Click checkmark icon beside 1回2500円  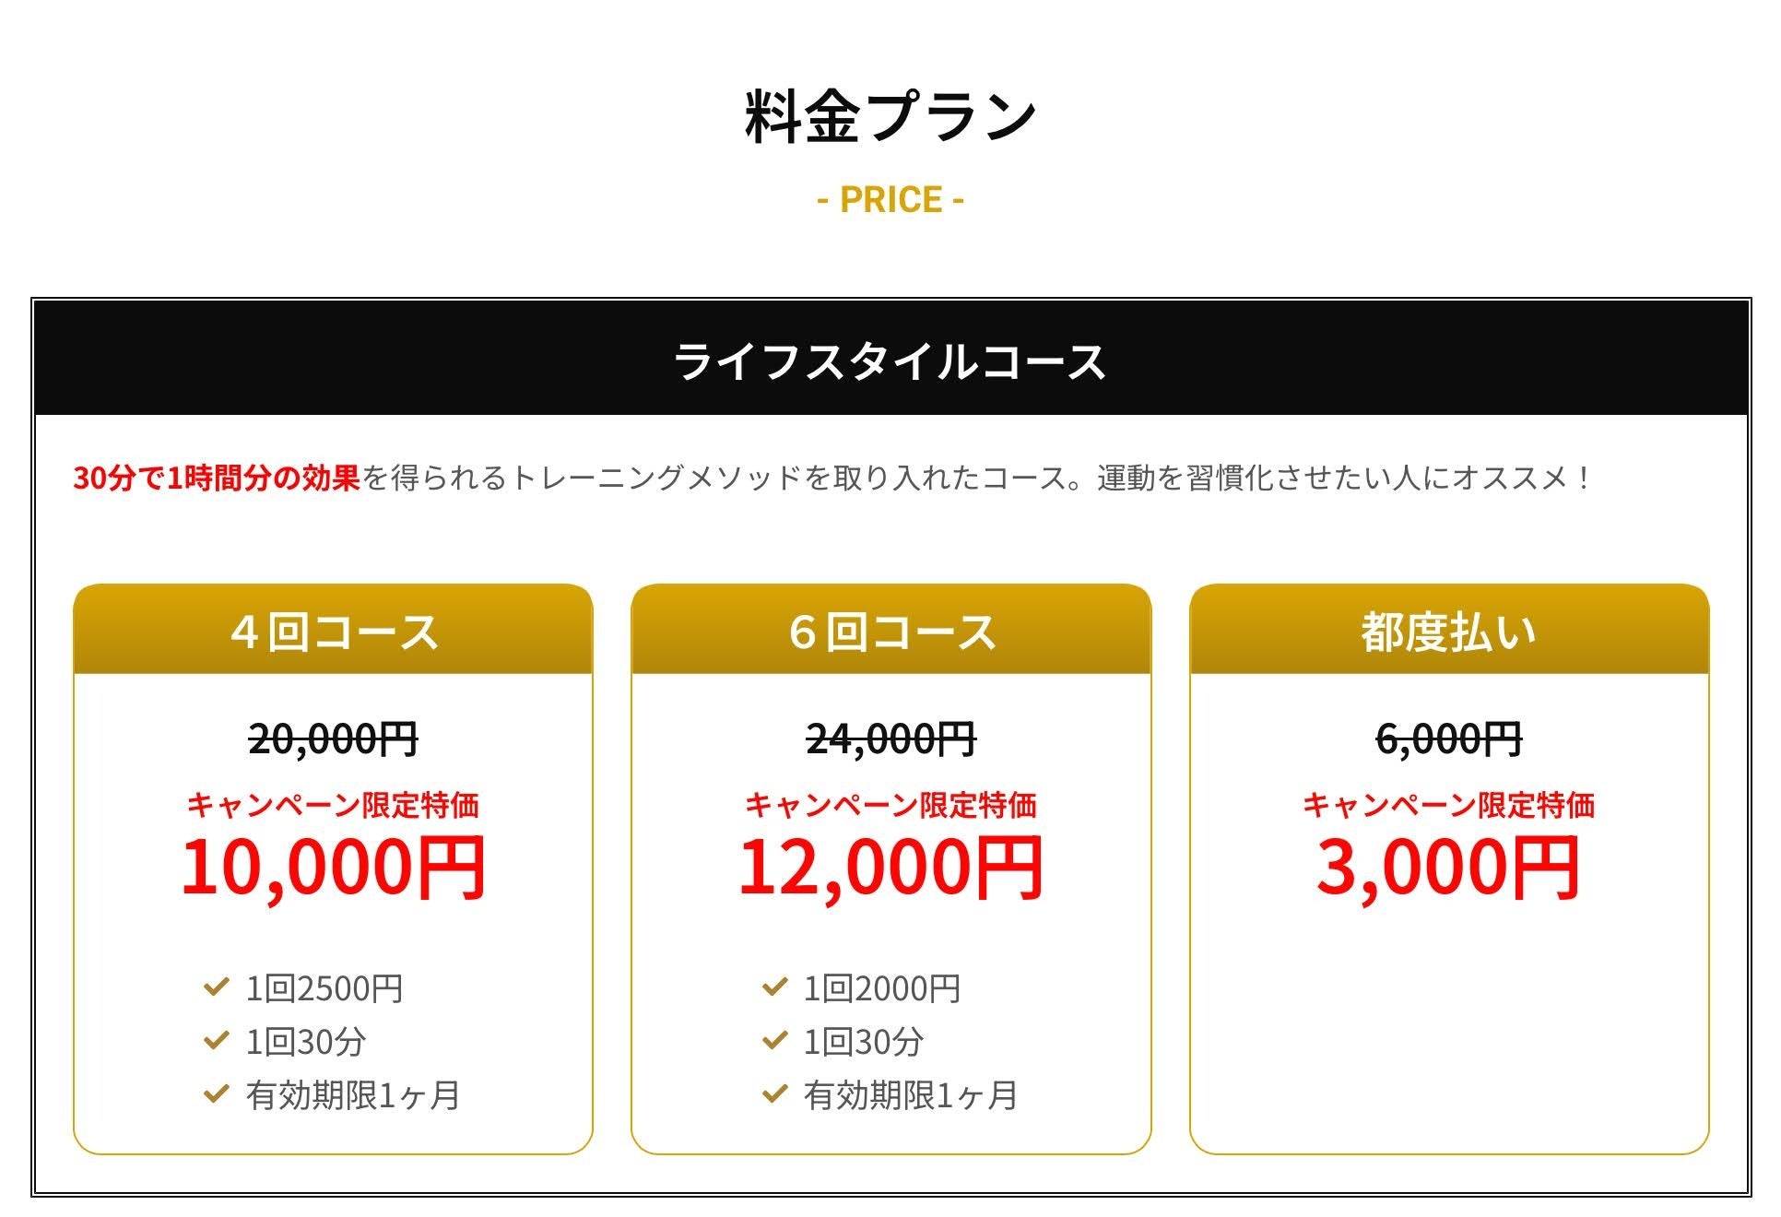click(216, 987)
